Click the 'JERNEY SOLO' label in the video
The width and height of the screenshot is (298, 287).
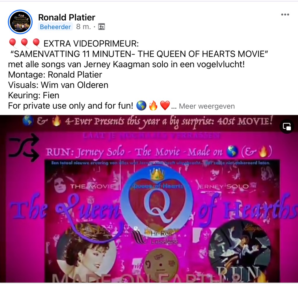coord(223,187)
